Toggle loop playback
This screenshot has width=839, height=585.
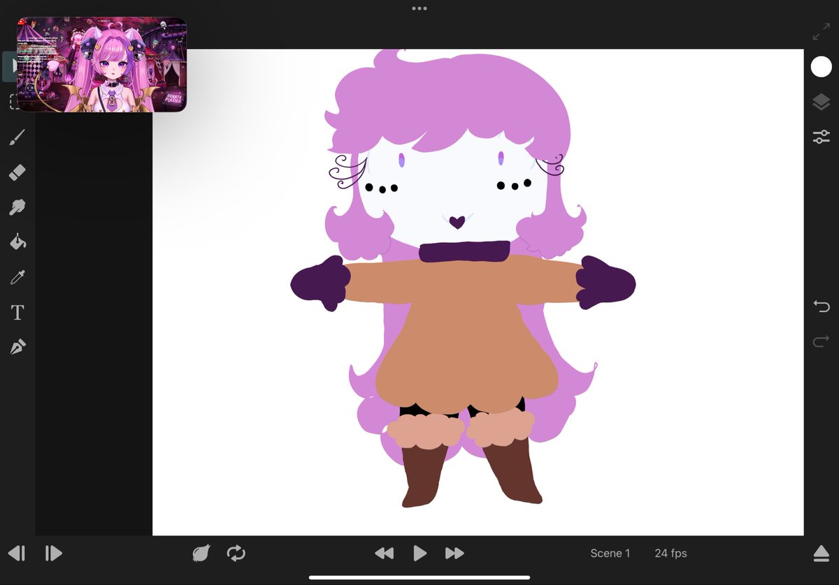[236, 554]
